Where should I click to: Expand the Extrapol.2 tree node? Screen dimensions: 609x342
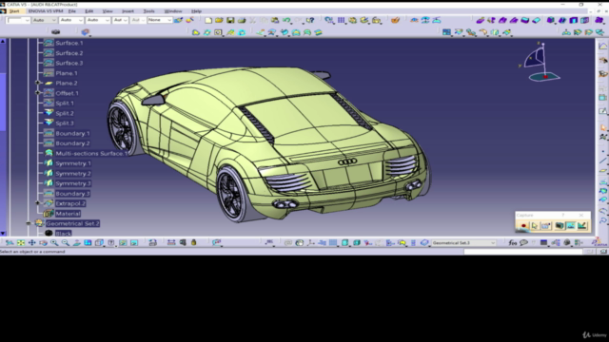click(x=38, y=203)
